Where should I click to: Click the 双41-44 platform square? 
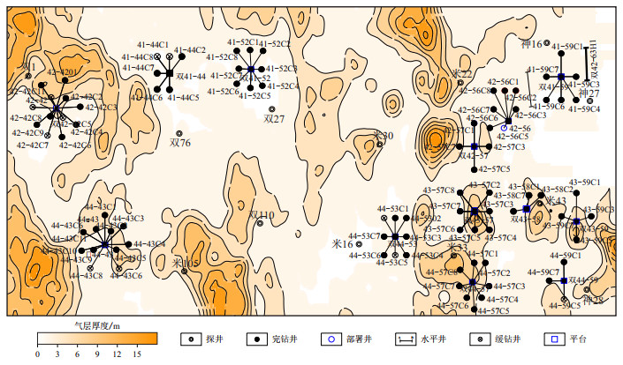[x=168, y=74]
